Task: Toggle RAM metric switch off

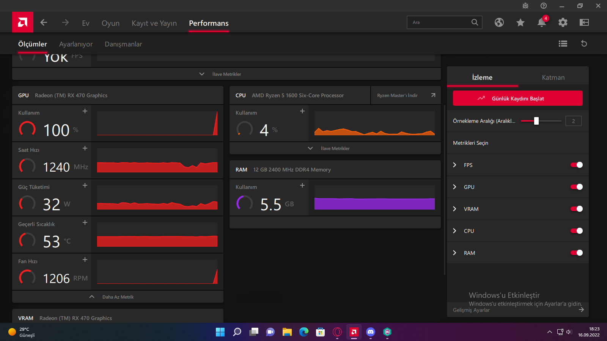Action: pyautogui.click(x=577, y=253)
